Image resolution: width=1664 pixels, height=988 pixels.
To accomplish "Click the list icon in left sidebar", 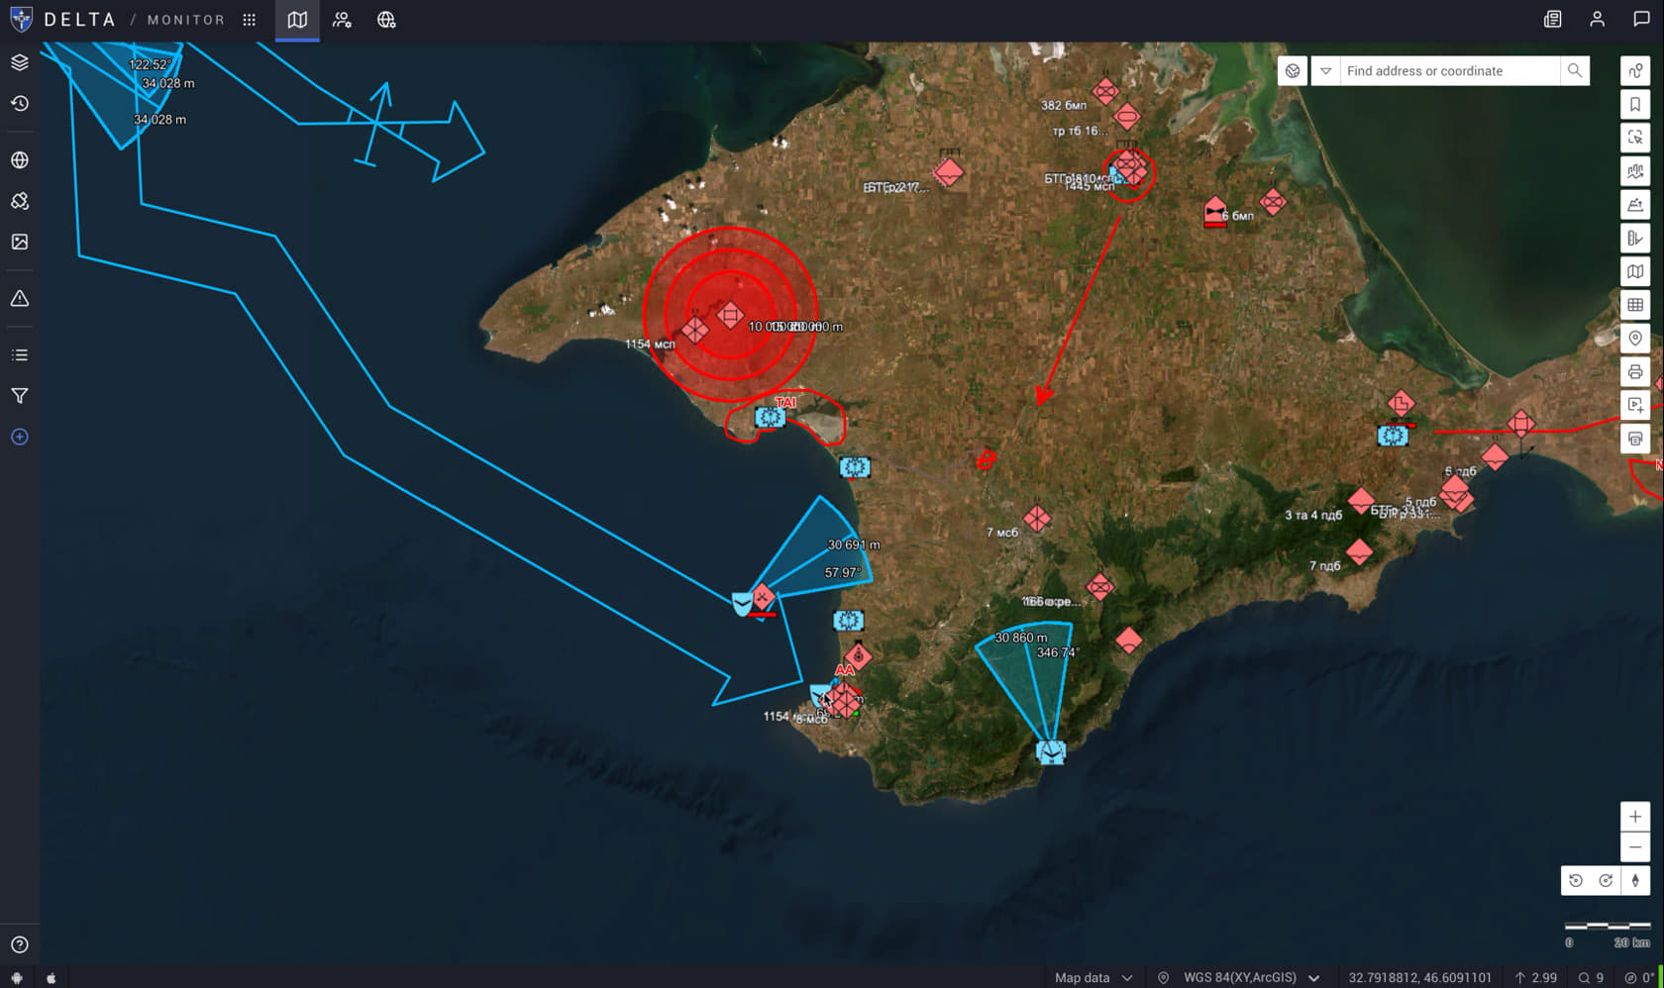I will 20,355.
